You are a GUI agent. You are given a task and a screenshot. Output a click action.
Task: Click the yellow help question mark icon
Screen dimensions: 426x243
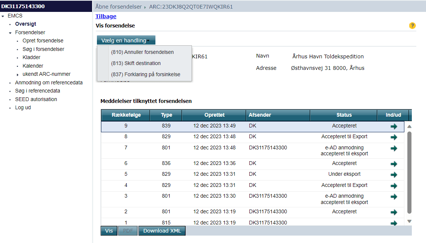coord(412,26)
